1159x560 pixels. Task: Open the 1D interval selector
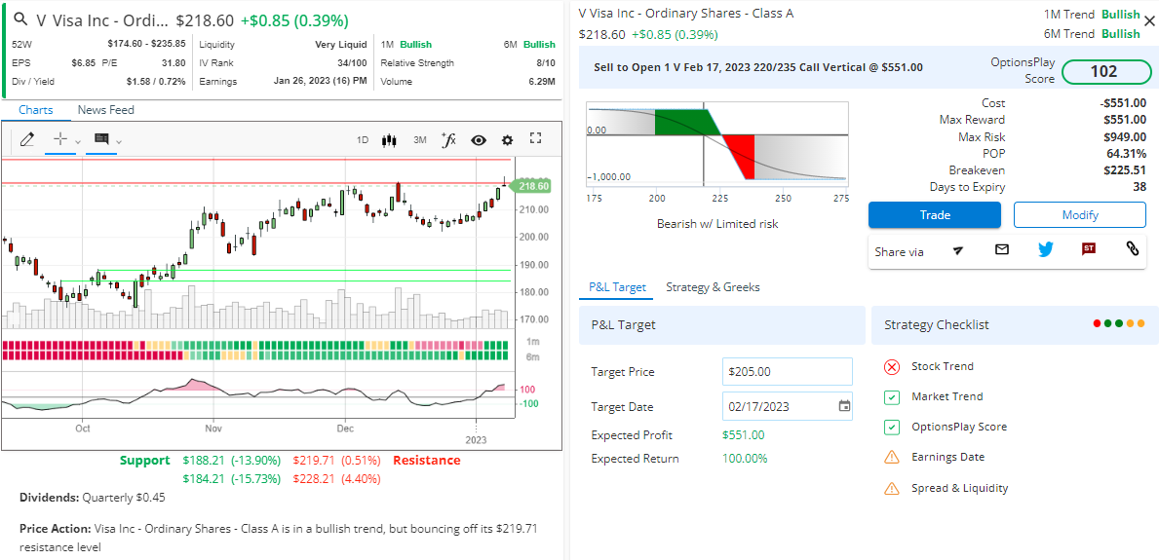(x=363, y=139)
